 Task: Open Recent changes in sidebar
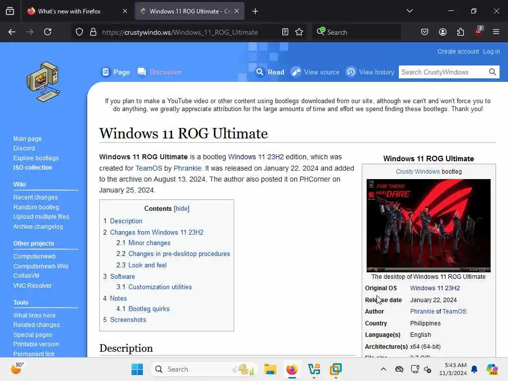[35, 197]
